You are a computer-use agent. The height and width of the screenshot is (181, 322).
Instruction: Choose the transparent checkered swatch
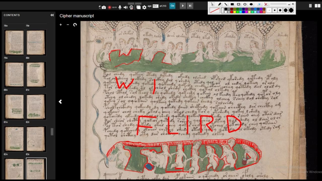point(222,10)
